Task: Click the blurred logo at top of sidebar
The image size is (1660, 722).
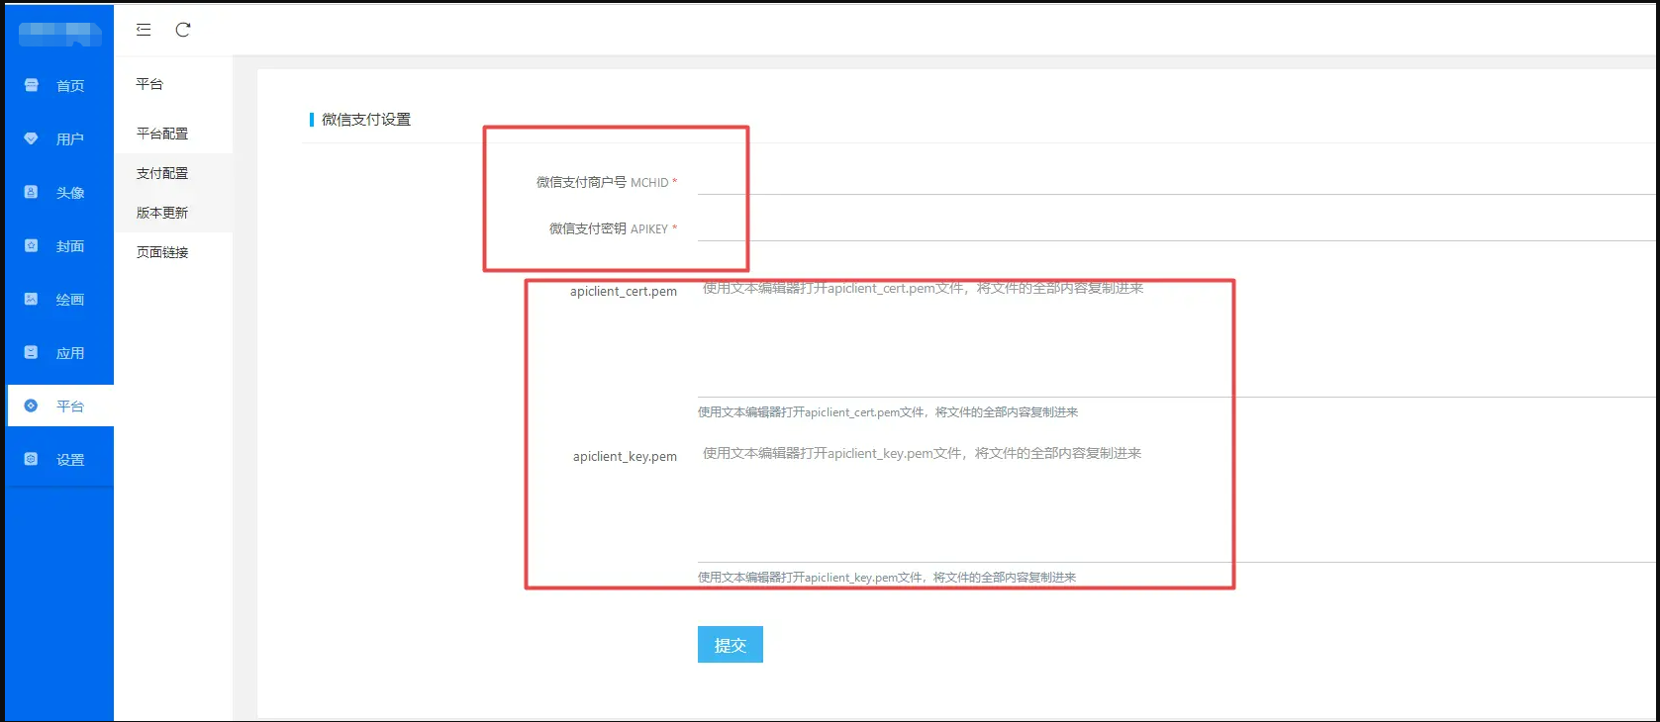Action: [59, 34]
